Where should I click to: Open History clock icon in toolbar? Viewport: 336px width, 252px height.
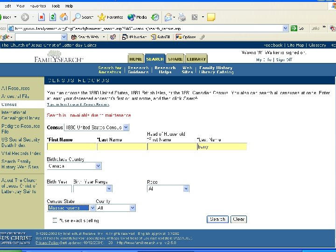(x=155, y=17)
